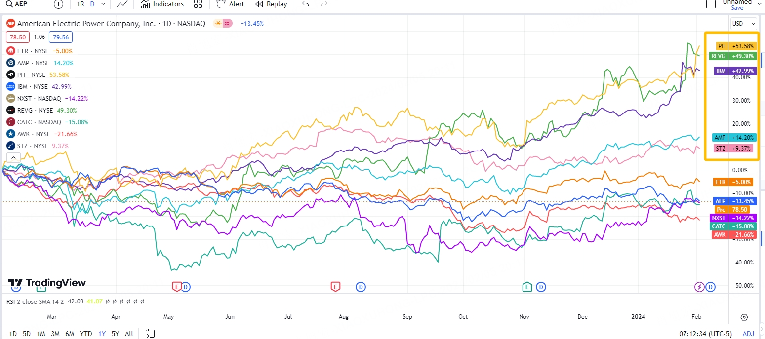The image size is (765, 339).
Task: Click the add symbol plus icon
Action: [x=58, y=4]
